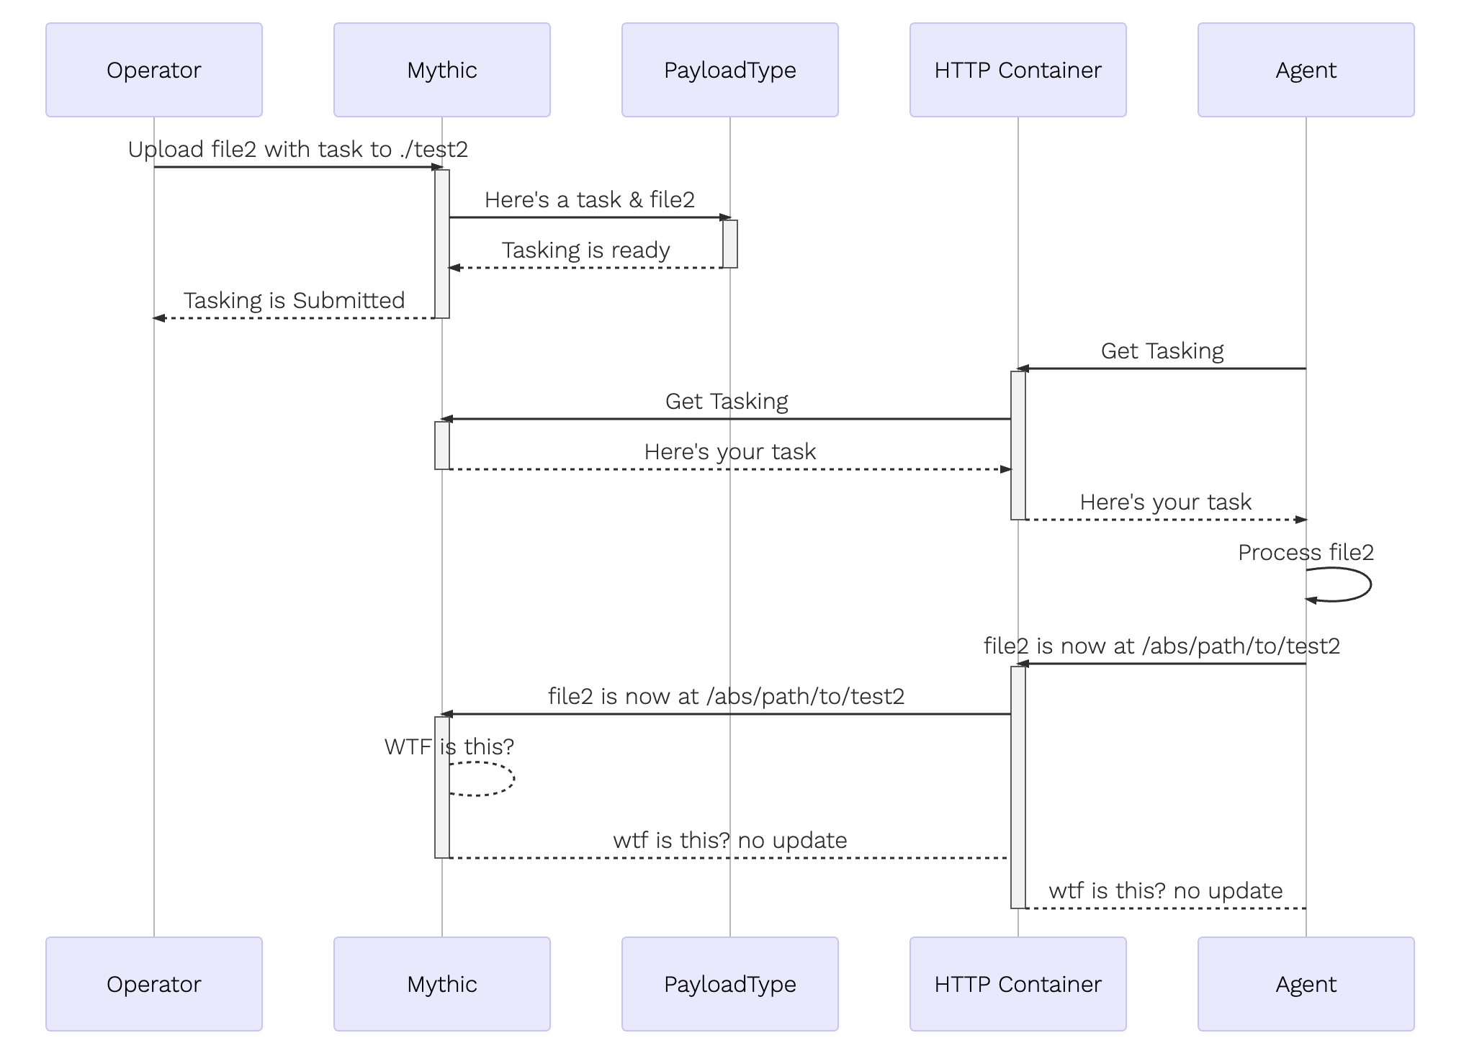
Task: Select "Here's your task" label sent to Agent
Action: coord(1166,502)
